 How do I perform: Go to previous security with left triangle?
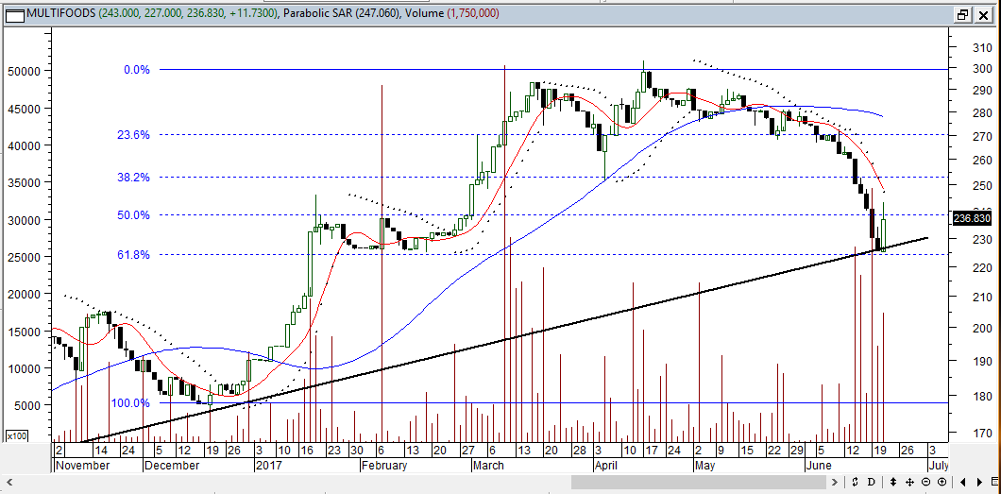[x=962, y=482]
